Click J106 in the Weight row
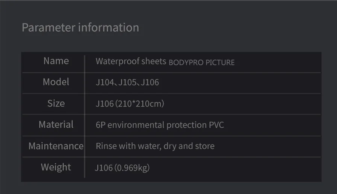Screen dimensions: 337x194 coord(104,168)
